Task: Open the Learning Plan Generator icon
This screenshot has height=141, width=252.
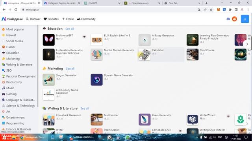Action: 193,40
